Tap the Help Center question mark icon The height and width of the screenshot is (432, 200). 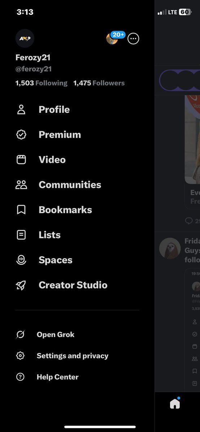point(20,377)
